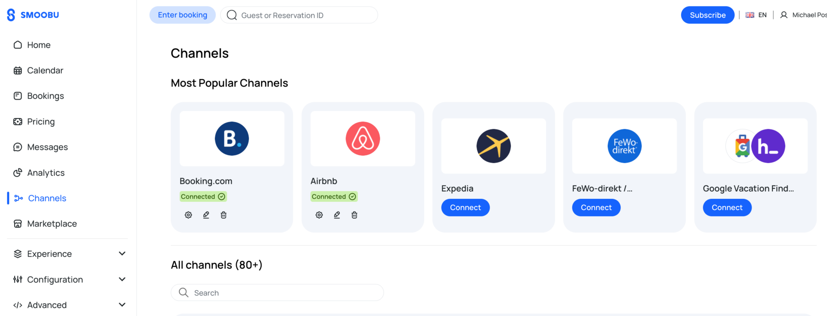Viewport: 827px width, 316px height.
Task: Click the FeWo-direkt channel name
Action: [602, 189]
